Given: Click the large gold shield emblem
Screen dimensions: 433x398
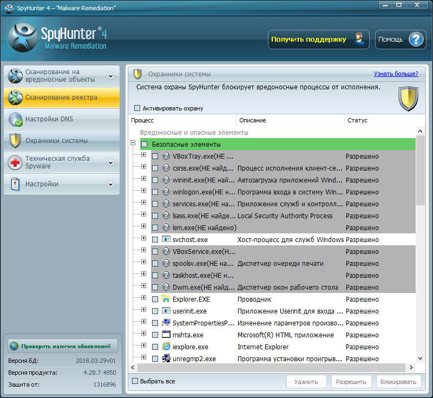Looking at the screenshot, I should click(x=408, y=99).
